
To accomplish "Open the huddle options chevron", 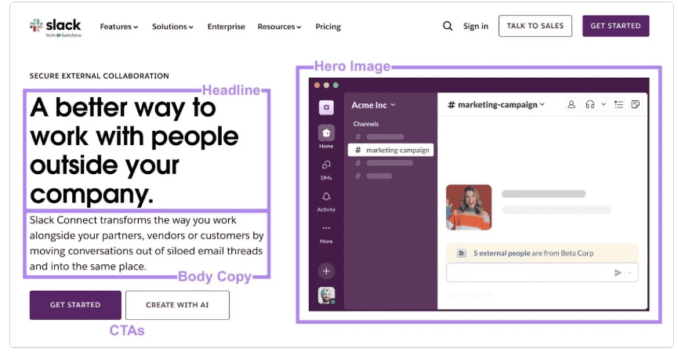I will click(x=604, y=104).
